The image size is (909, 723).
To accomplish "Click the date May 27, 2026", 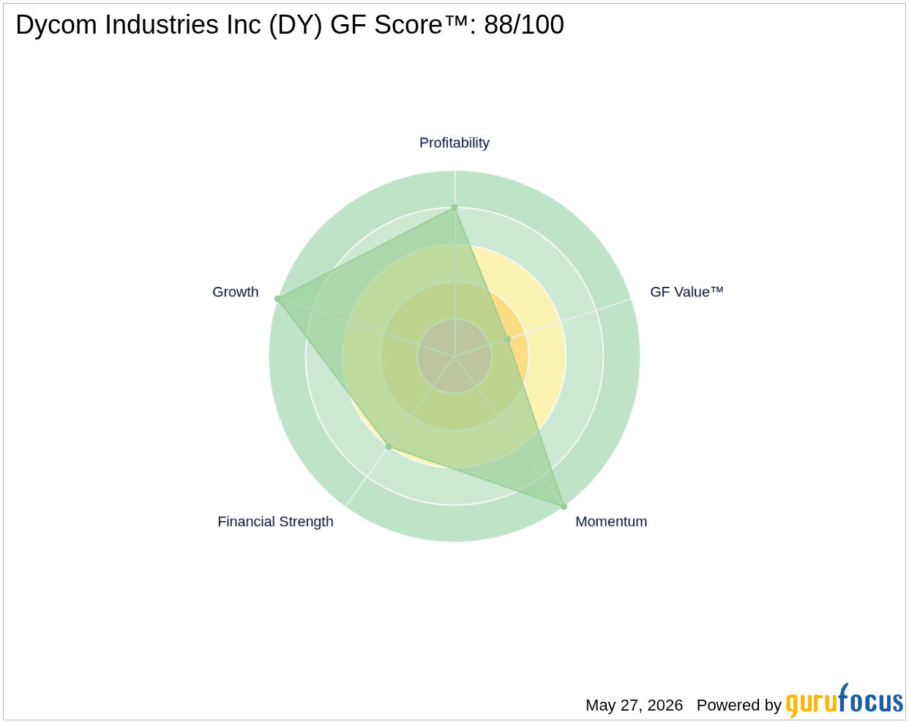I will coord(634,705).
